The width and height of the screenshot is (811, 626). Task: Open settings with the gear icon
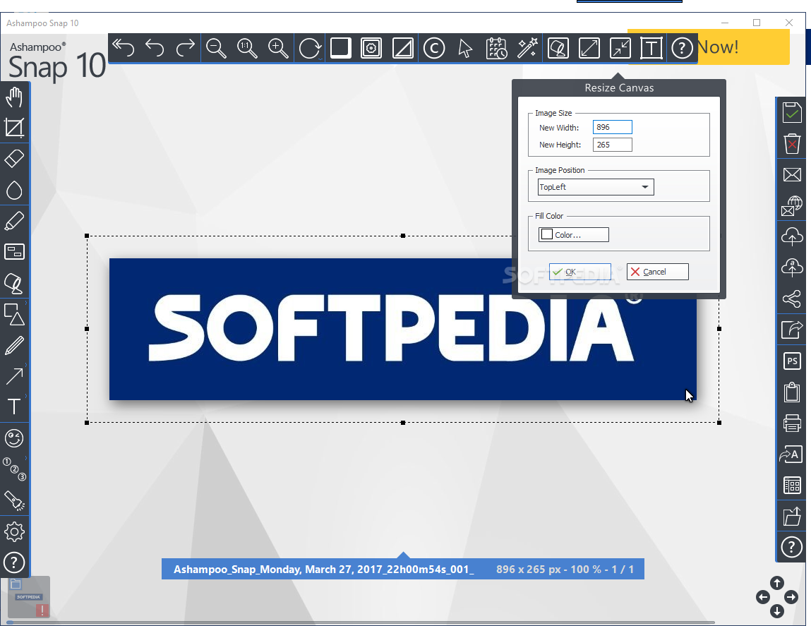tap(14, 531)
